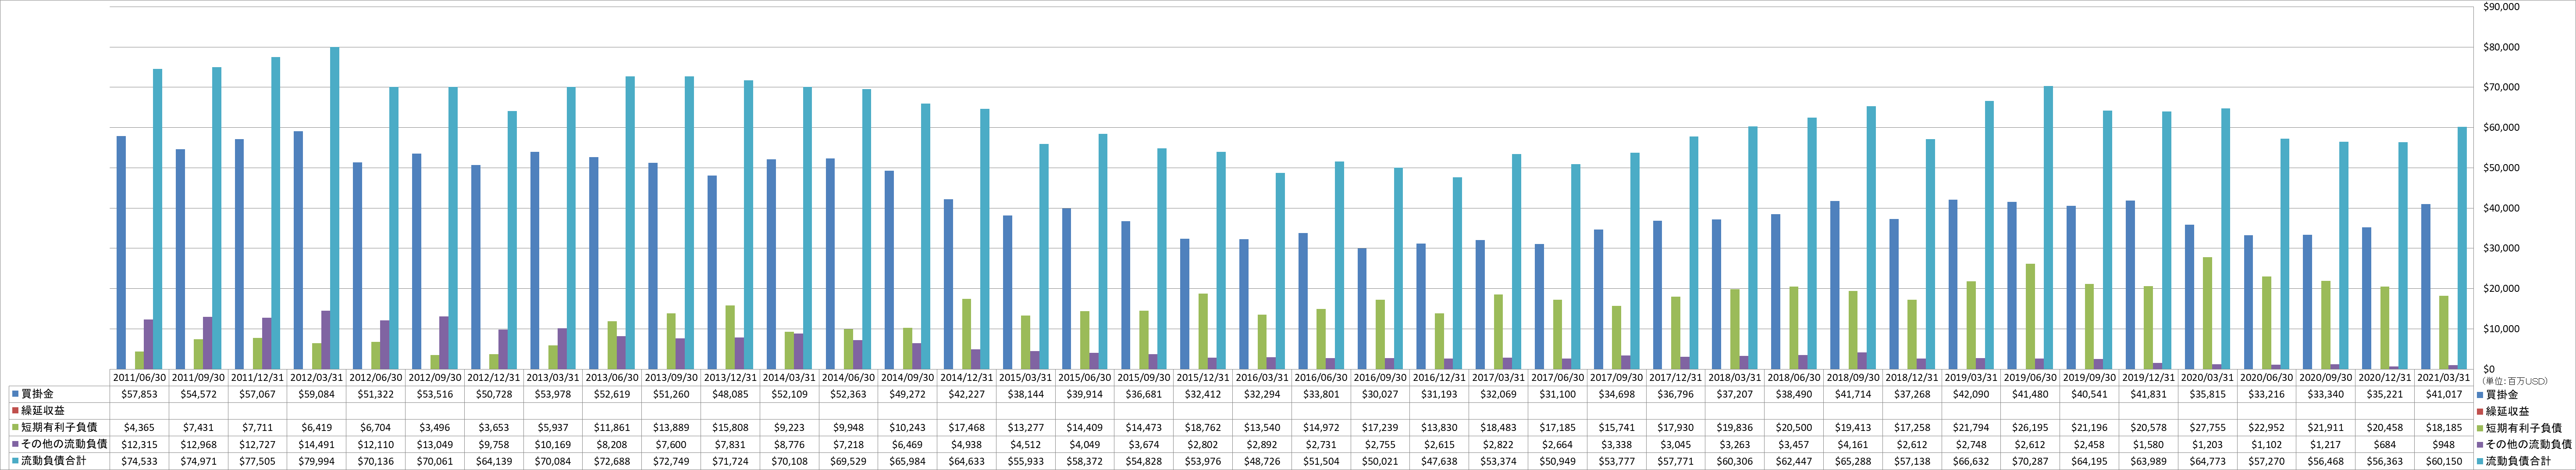Select the 買掛金 legend label on the right
Viewport: 2576px width, 470px height.
2502,395
